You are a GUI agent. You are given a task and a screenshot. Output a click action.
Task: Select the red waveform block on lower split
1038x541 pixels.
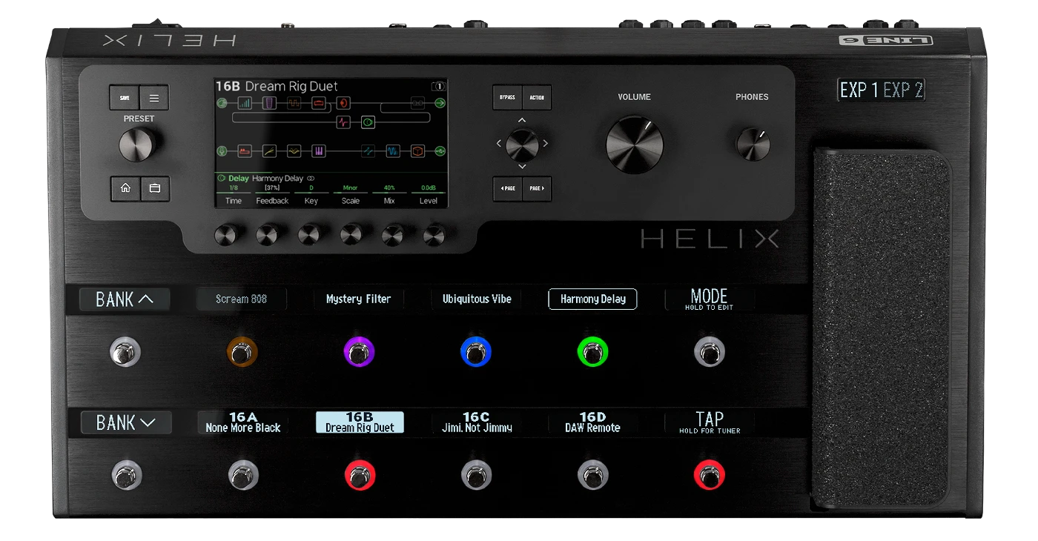click(x=343, y=122)
